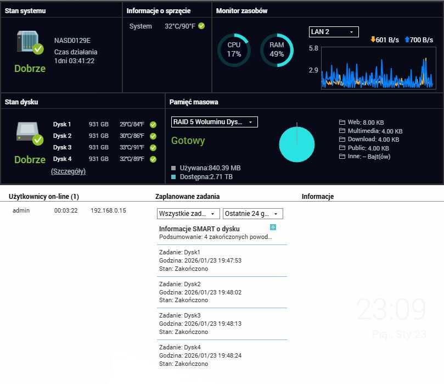
Task: Click the 700 B/s upload rate
Action: point(421,40)
